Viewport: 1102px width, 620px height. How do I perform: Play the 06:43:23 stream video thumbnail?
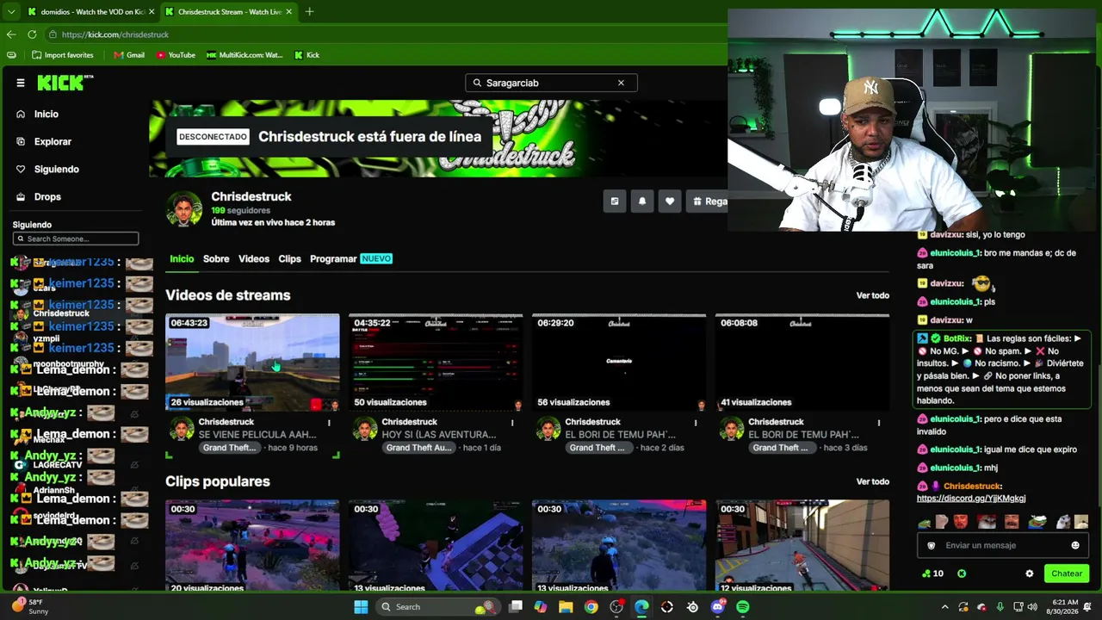pyautogui.click(x=252, y=363)
